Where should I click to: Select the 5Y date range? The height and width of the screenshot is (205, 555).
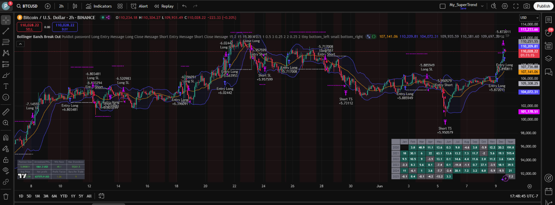(81, 196)
